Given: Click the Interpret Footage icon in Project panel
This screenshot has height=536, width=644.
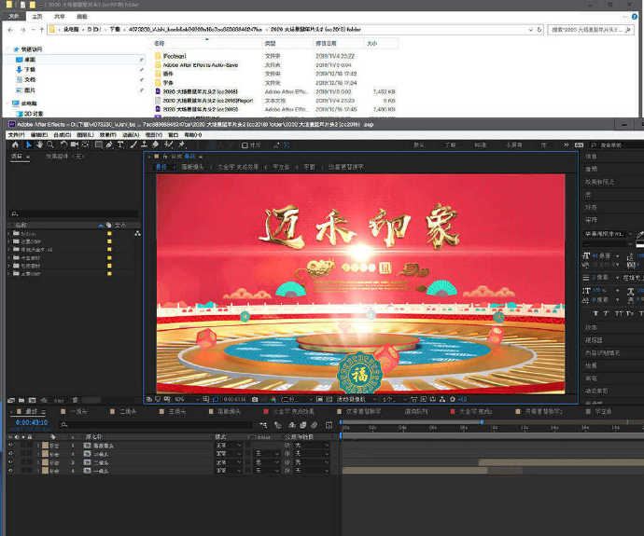Looking at the screenshot, I should [11, 400].
